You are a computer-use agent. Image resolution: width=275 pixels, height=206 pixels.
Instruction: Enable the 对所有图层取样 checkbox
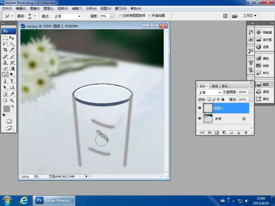tap(121, 16)
